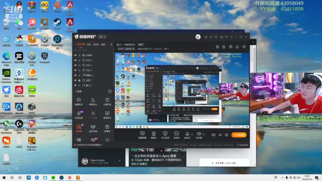Hide the 摄像头 1 camera source
The height and width of the screenshot is (181, 322).
[75, 75]
